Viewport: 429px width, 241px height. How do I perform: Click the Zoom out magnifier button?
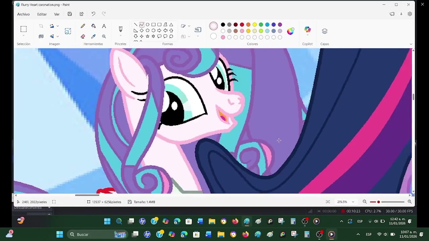click(365, 202)
